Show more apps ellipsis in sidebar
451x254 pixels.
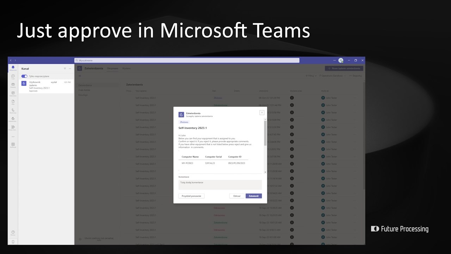tap(13, 137)
